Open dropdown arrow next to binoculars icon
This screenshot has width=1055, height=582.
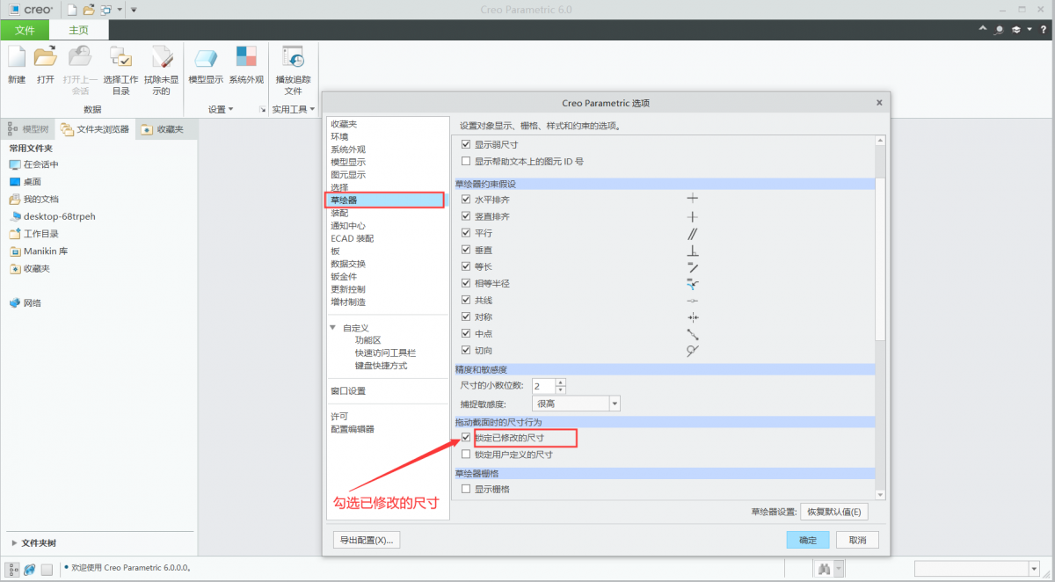pyautogui.click(x=840, y=570)
